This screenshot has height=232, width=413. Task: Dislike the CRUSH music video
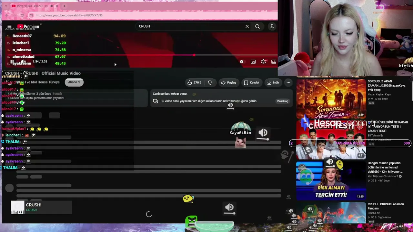[210, 82]
